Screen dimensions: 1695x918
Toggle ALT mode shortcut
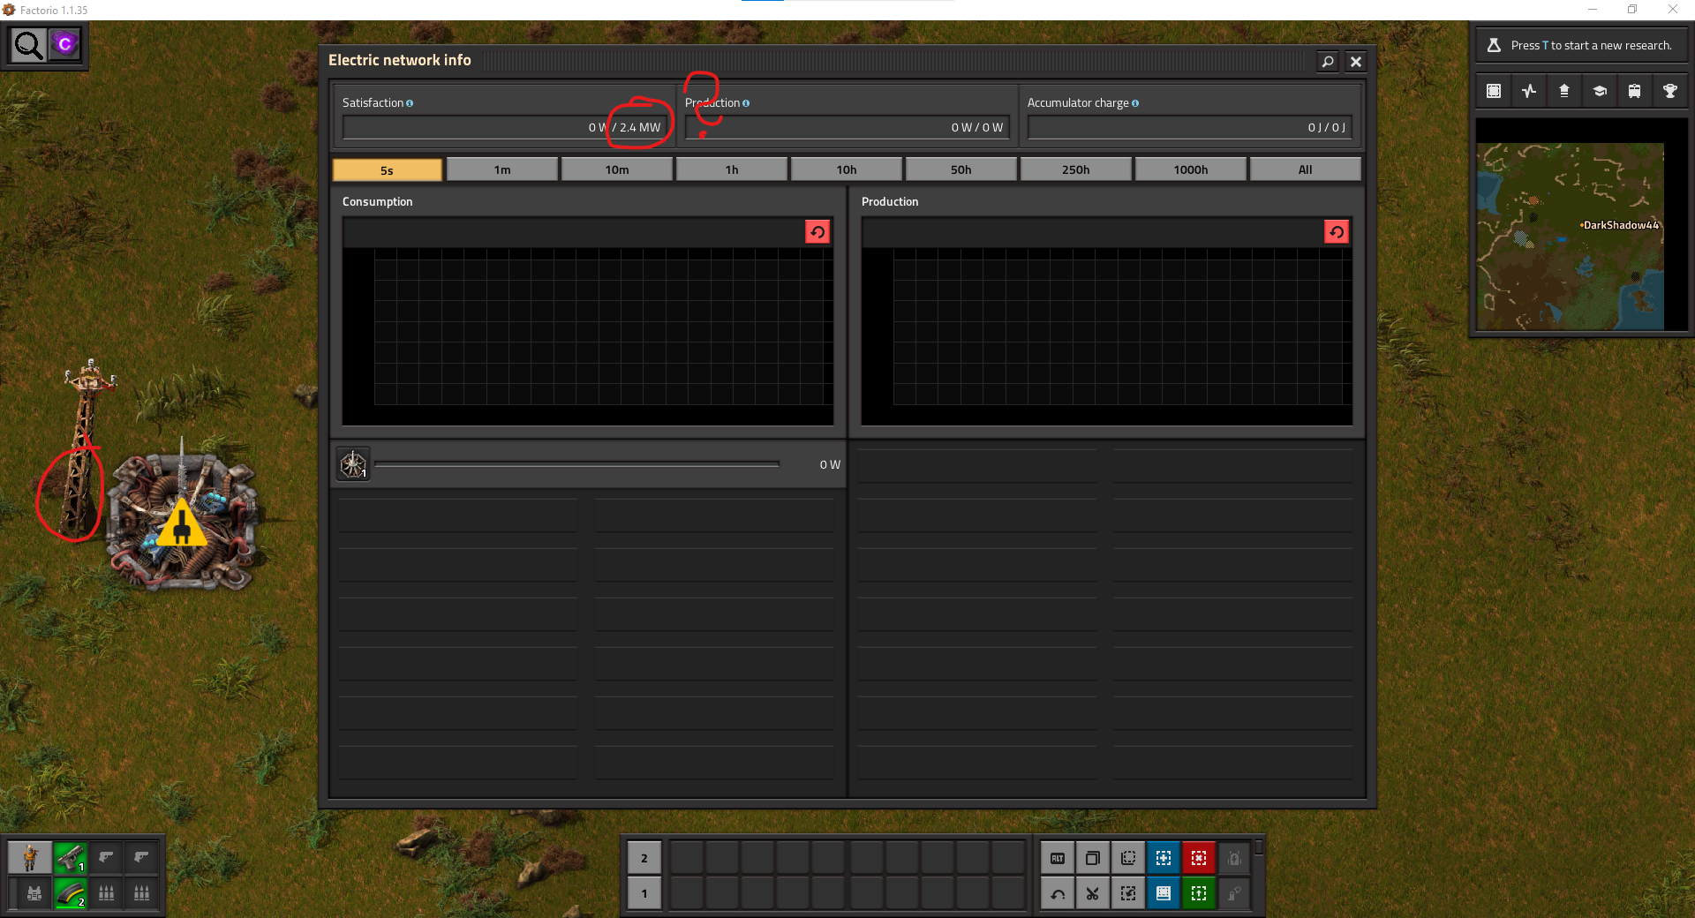click(x=1058, y=858)
